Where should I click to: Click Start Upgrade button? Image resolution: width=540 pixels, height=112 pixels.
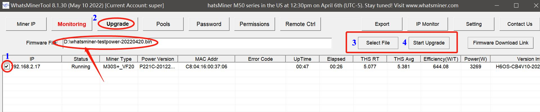coord(429,43)
